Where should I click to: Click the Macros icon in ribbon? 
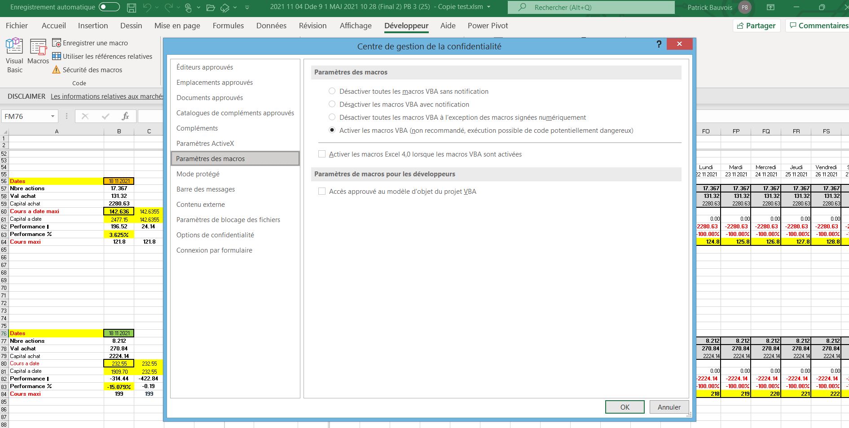38,52
